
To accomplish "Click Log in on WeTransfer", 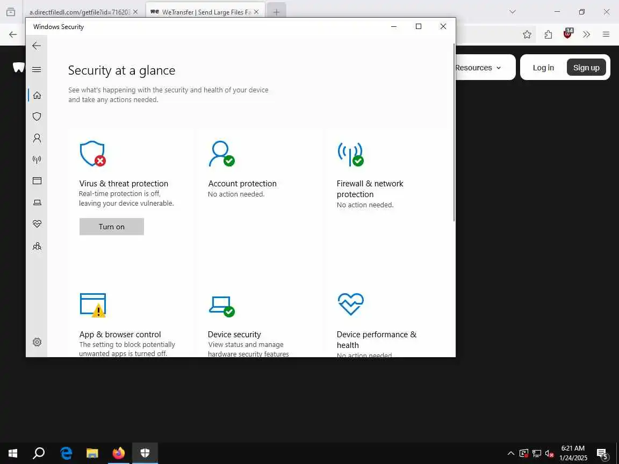I will pyautogui.click(x=543, y=68).
